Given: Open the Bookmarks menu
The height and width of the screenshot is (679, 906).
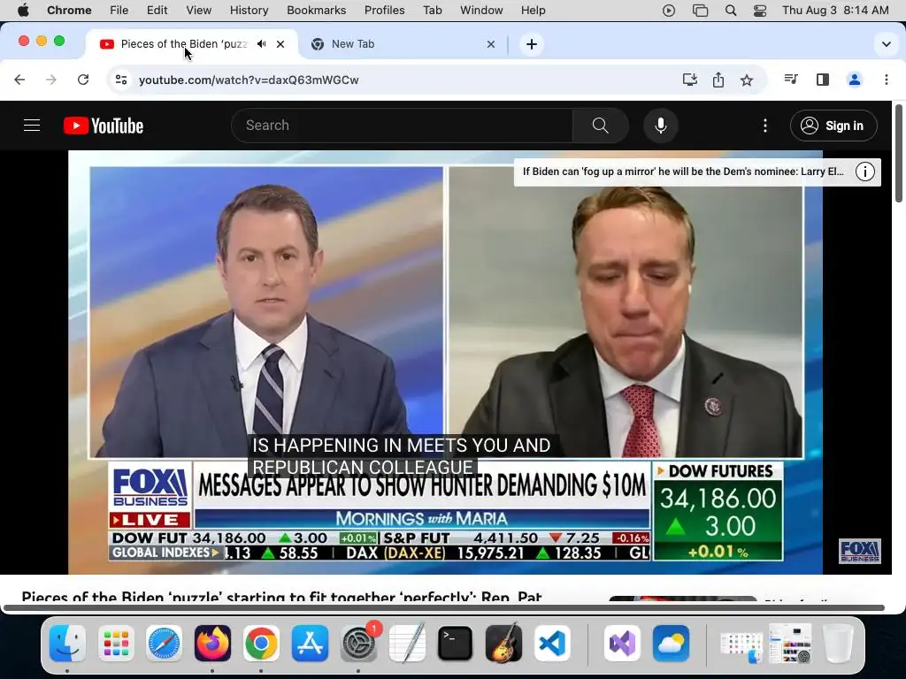Looking at the screenshot, I should (x=316, y=11).
